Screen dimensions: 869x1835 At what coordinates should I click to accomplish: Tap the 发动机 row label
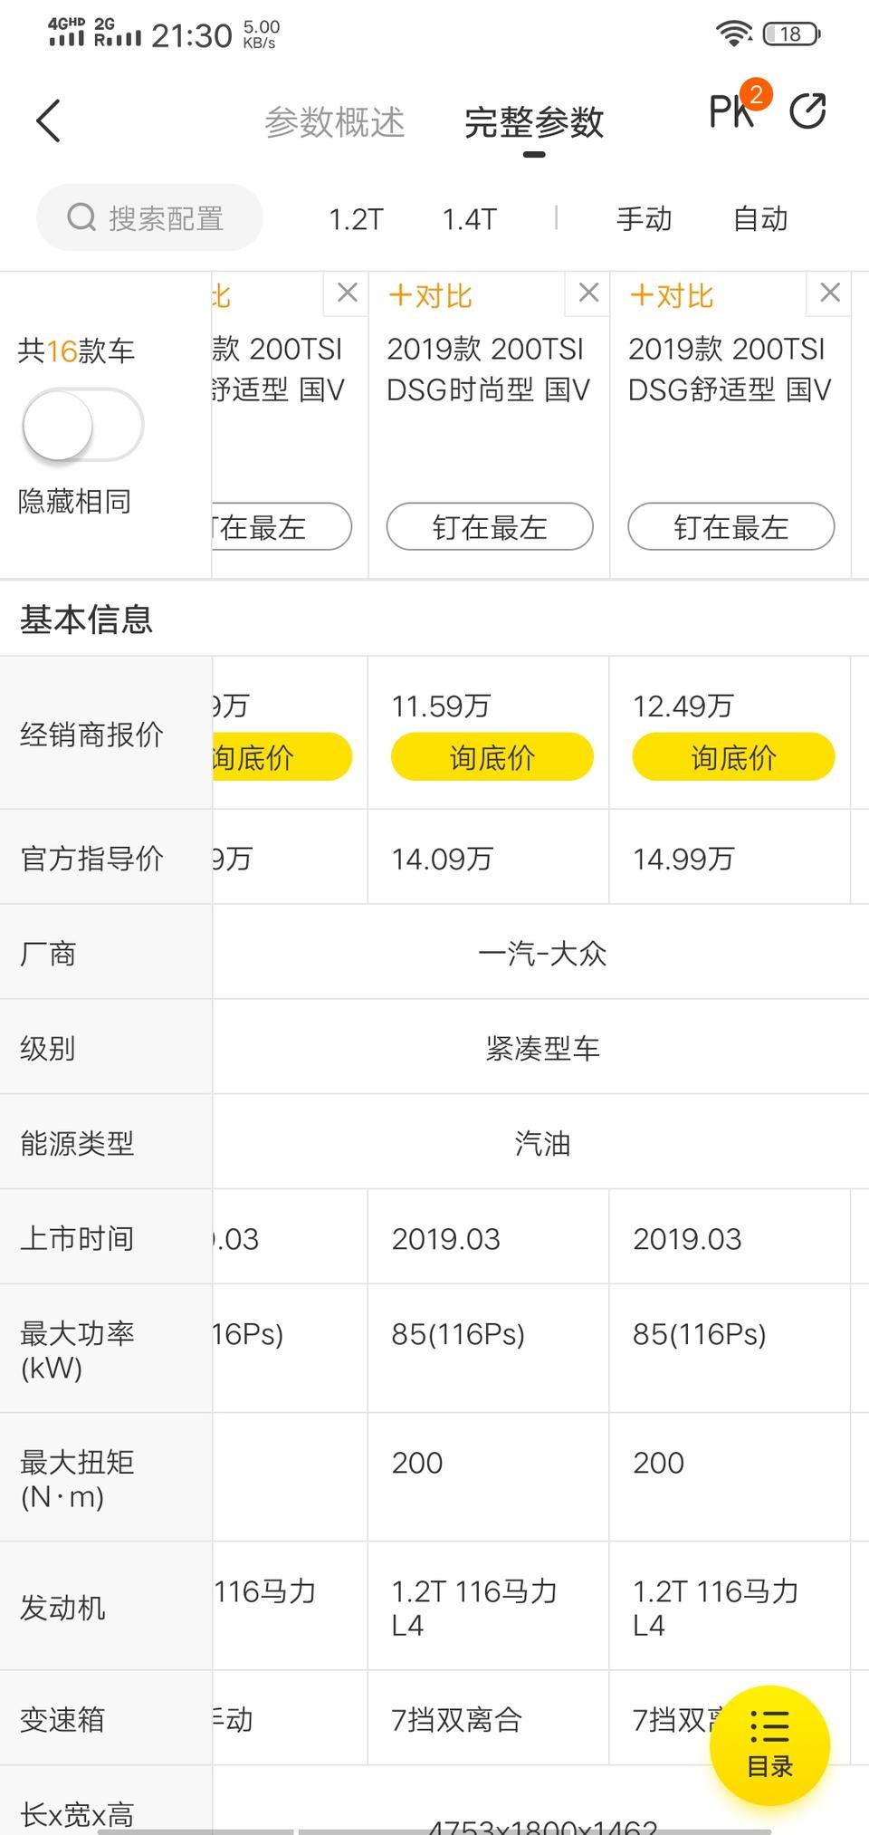[x=62, y=1608]
